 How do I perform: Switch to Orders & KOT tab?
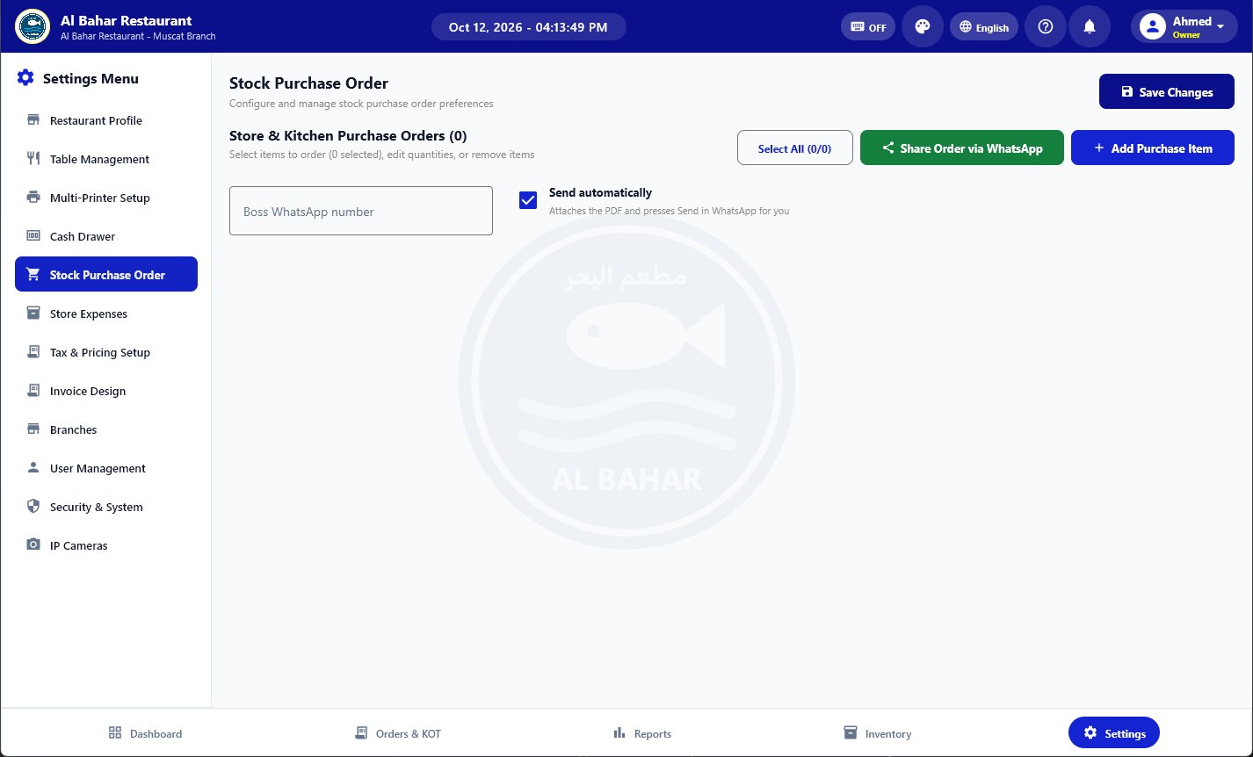click(397, 732)
